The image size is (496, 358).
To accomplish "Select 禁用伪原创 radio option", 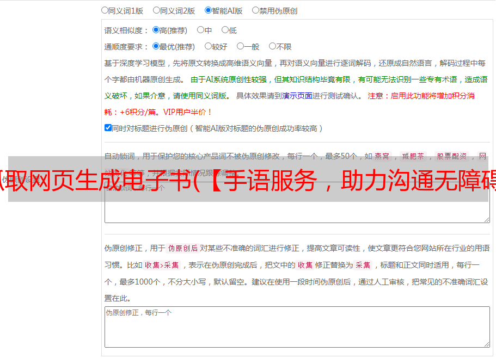I will [255, 10].
